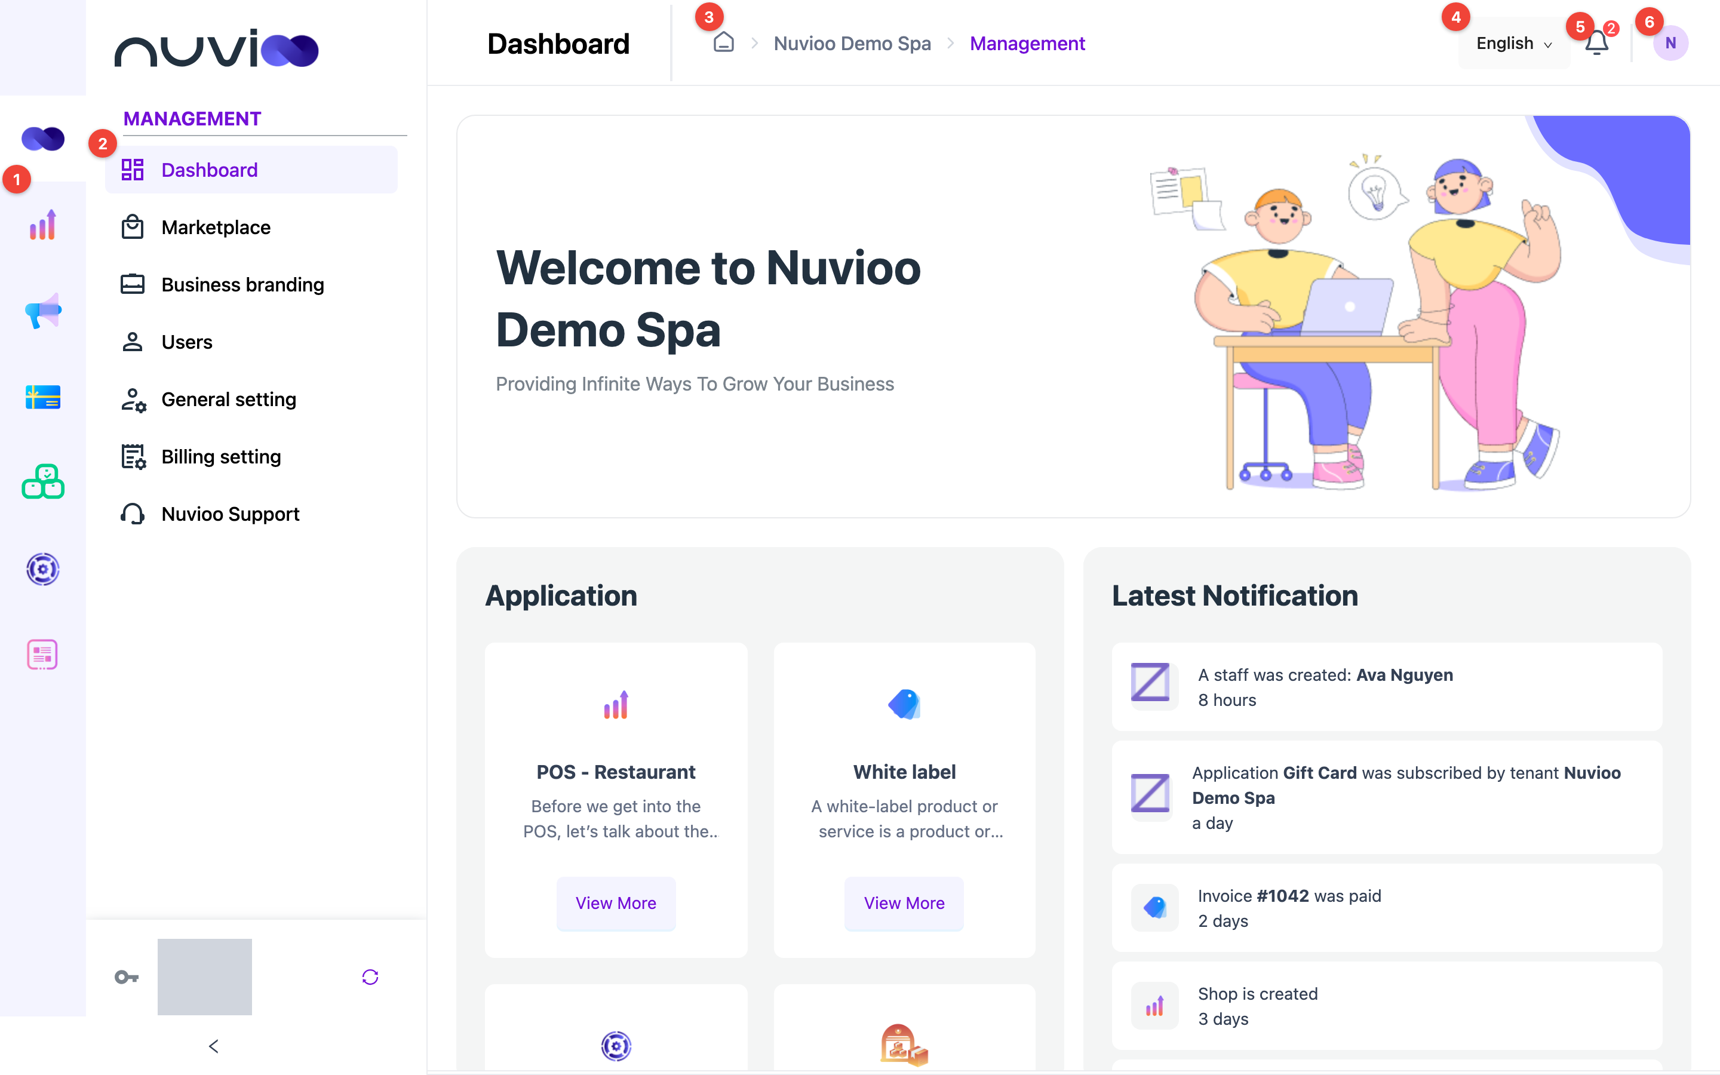The width and height of the screenshot is (1720, 1075).
Task: Click View More under White label
Action: coord(904,903)
